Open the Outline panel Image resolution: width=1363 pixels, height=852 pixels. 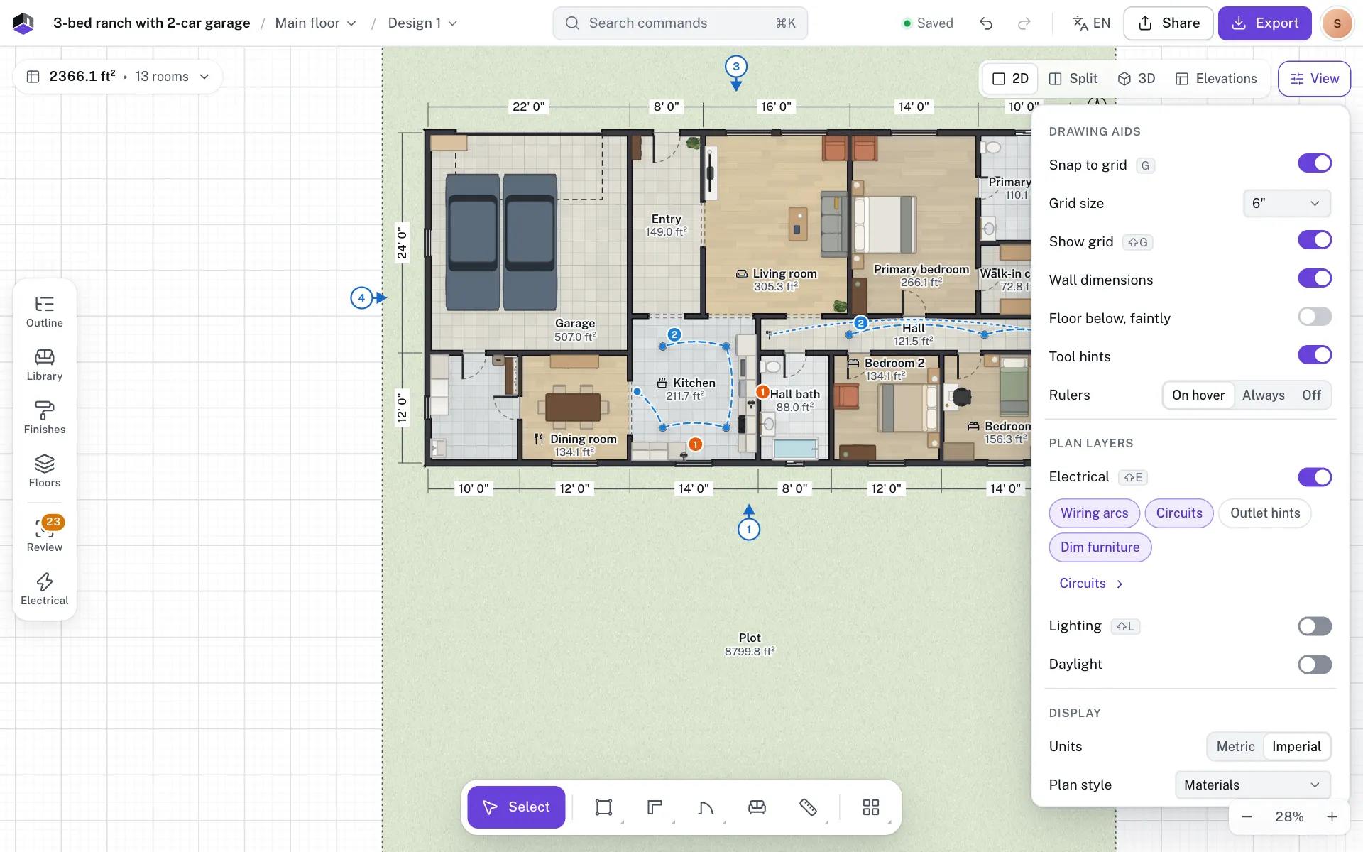44,312
